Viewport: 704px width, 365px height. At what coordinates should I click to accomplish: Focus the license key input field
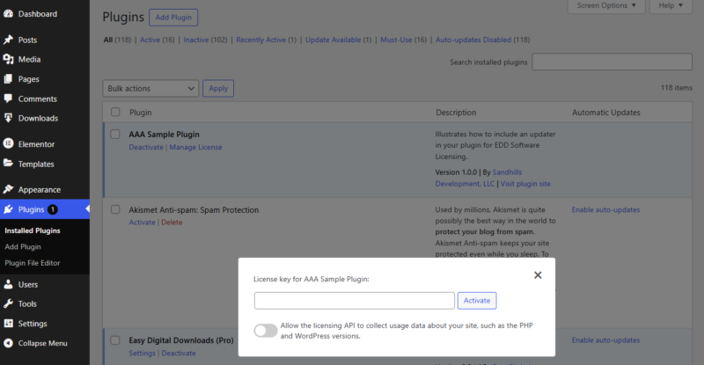[x=355, y=300]
